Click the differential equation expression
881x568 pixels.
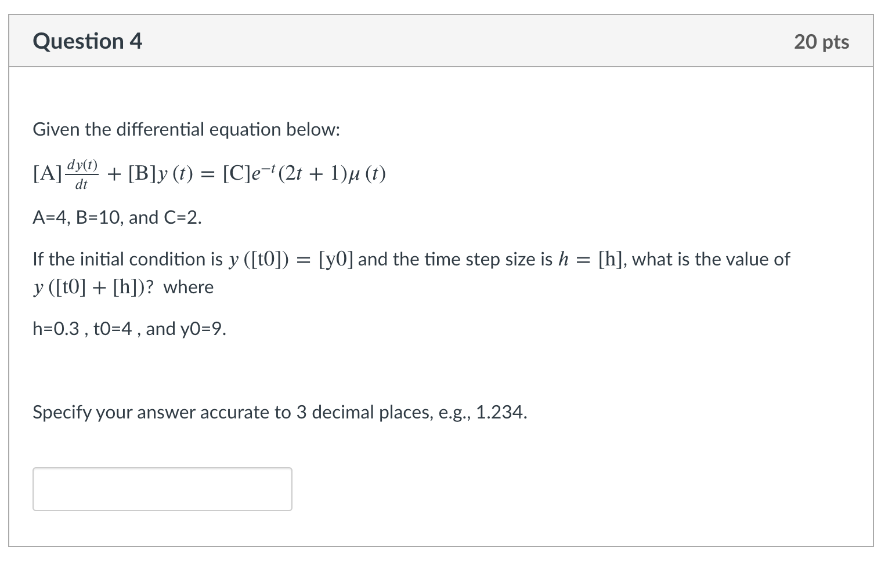point(209,174)
